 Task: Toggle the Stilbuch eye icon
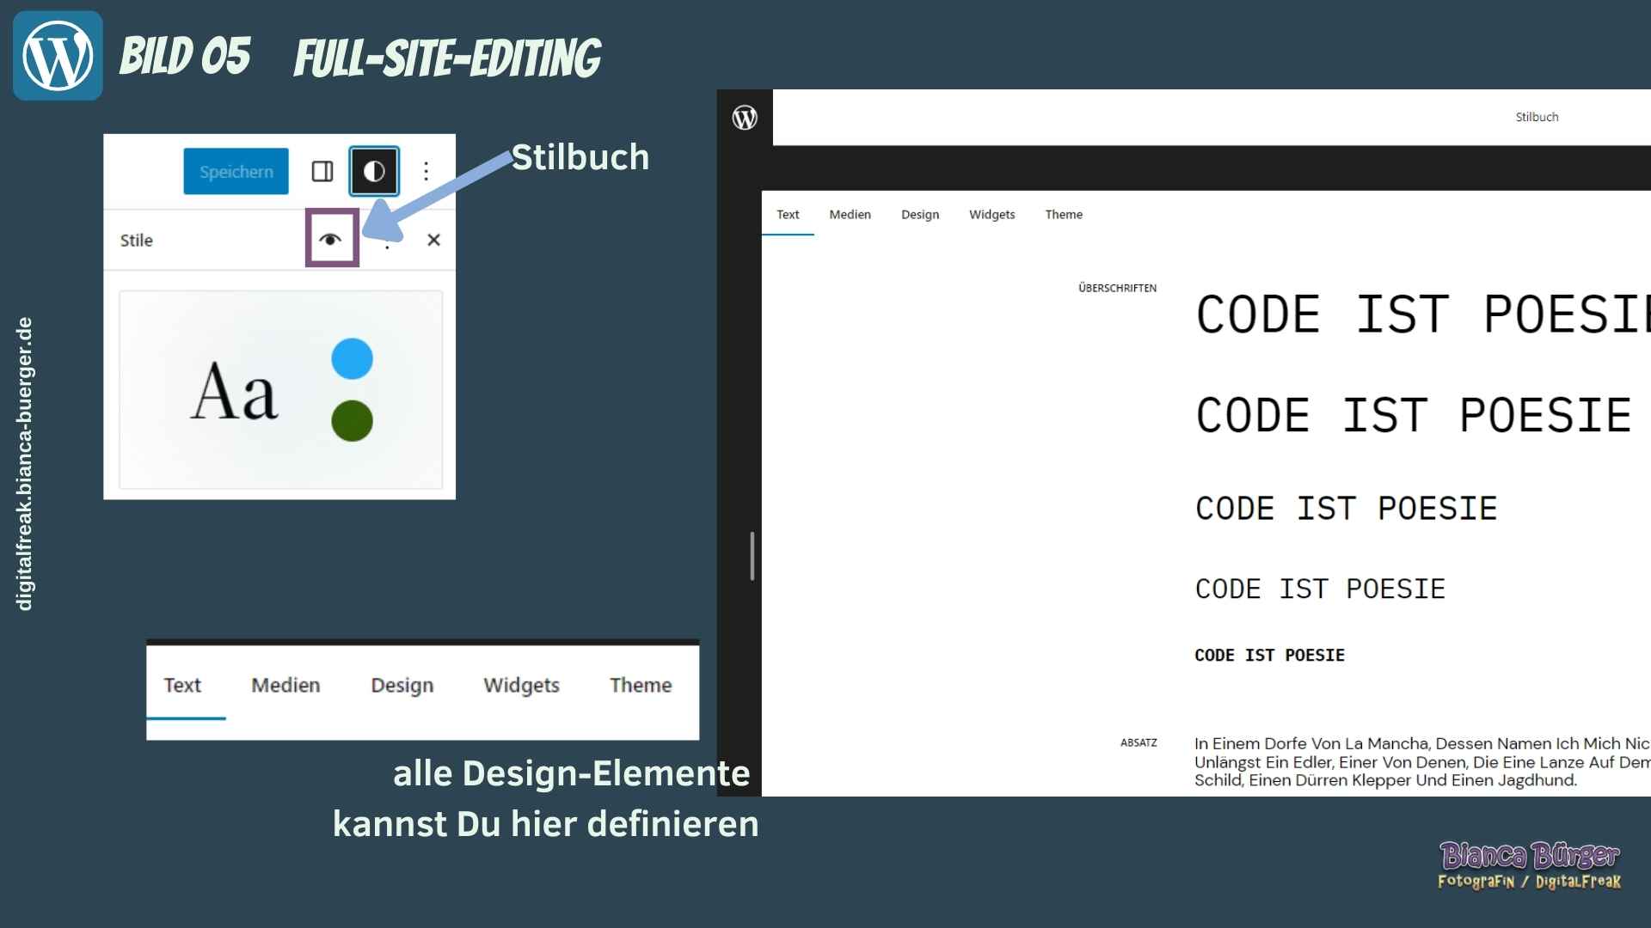[x=331, y=239]
